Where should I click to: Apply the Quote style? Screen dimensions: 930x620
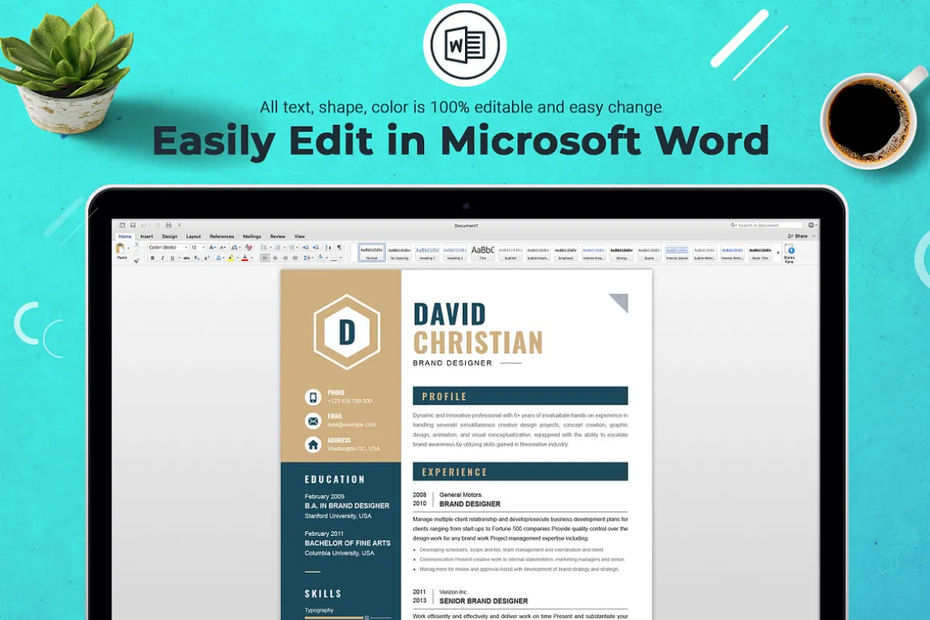tap(649, 252)
